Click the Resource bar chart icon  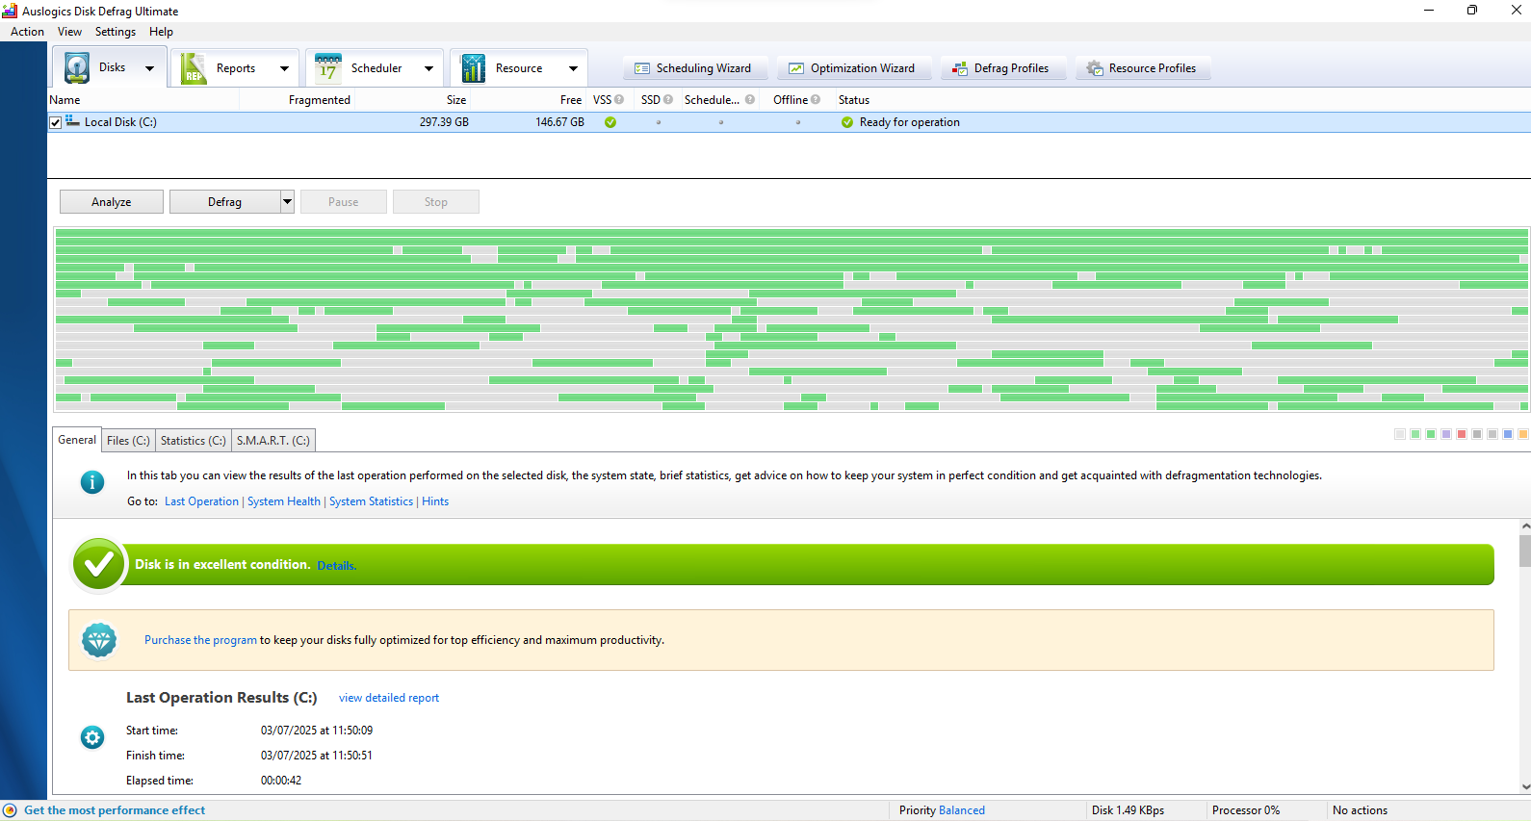coord(473,68)
